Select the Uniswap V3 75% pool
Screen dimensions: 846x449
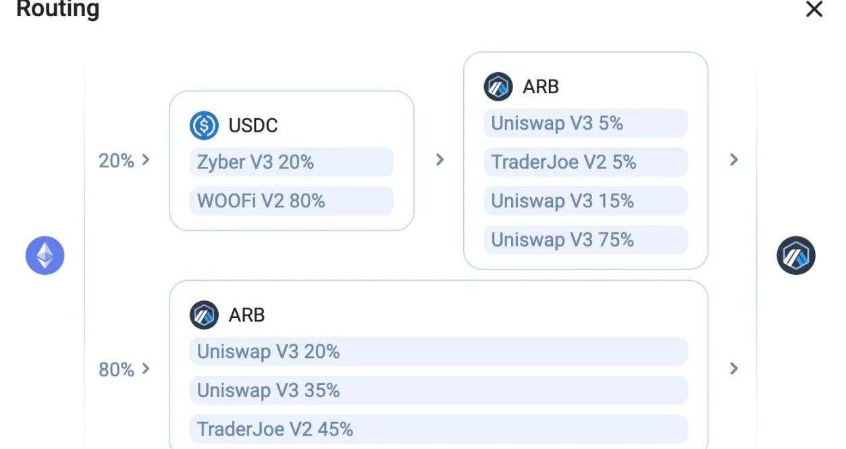coord(585,240)
